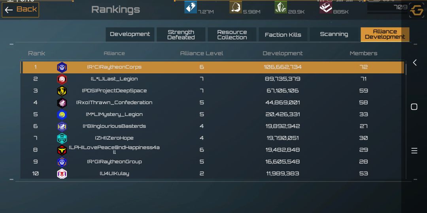Open the Scanning rankings tab
The height and width of the screenshot is (213, 427).
(x=334, y=34)
